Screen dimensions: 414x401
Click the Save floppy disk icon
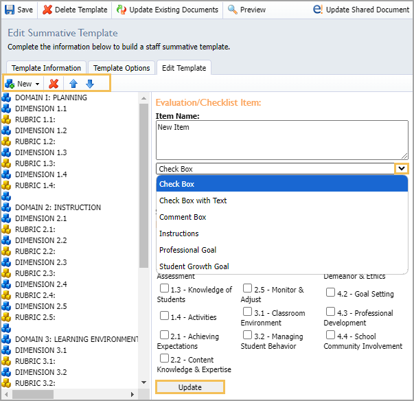click(x=10, y=10)
